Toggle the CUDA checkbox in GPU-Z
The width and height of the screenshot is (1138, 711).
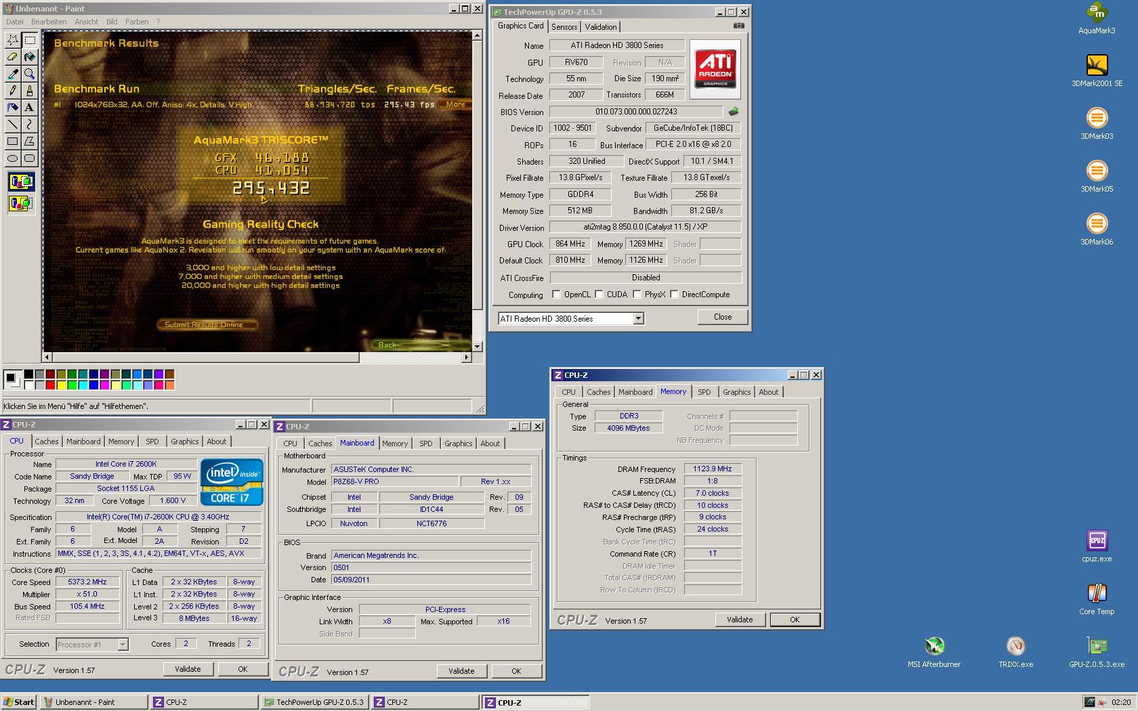(599, 295)
